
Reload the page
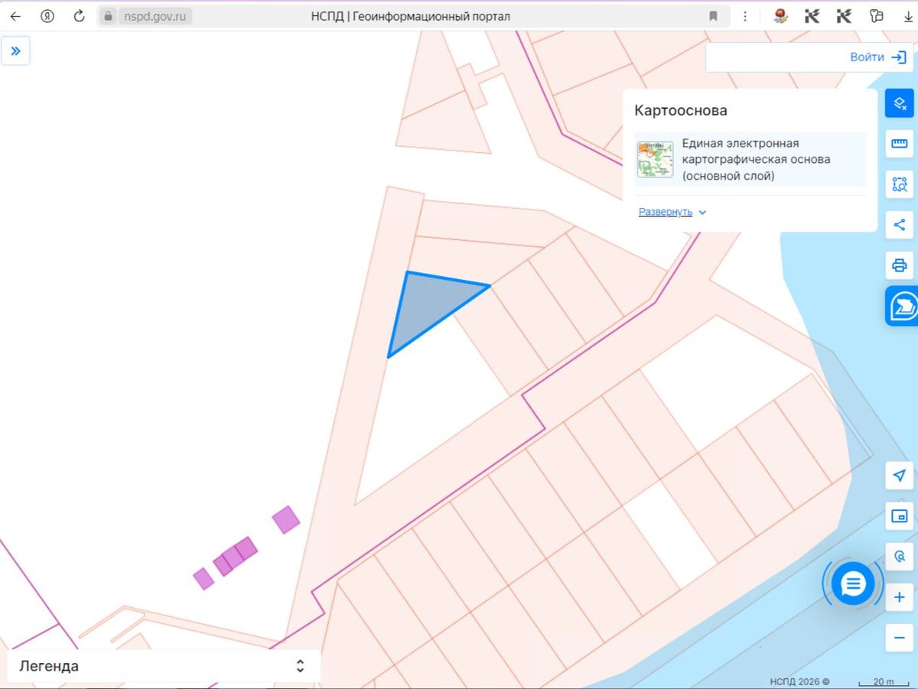(80, 16)
